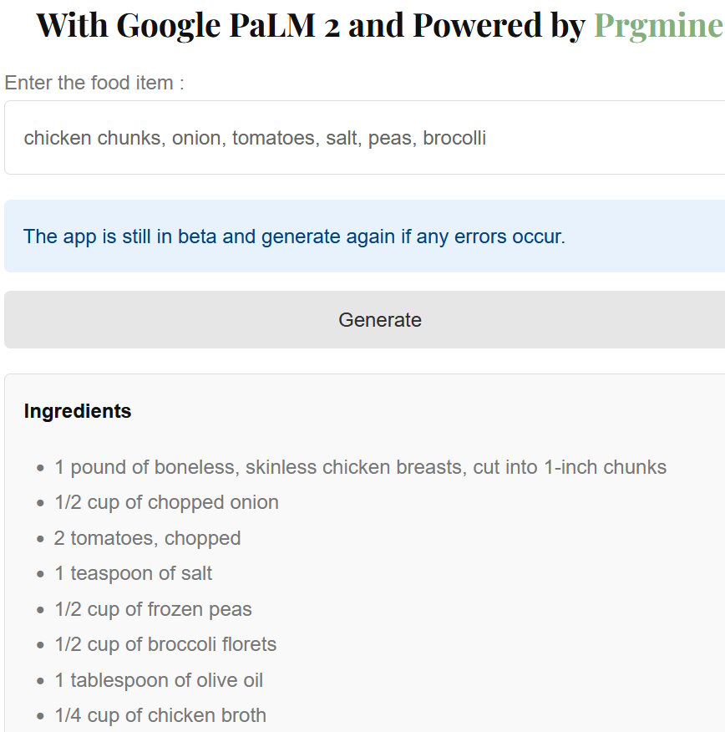Focus the food item input field
Screen dimensions: 725x732
364,138
